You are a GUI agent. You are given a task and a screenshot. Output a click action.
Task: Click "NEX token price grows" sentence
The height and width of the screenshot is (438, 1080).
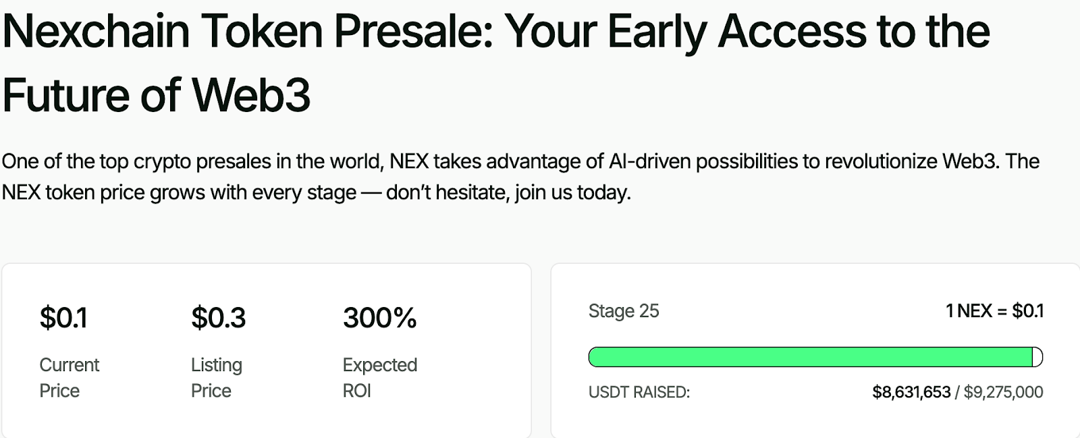[x=115, y=193]
